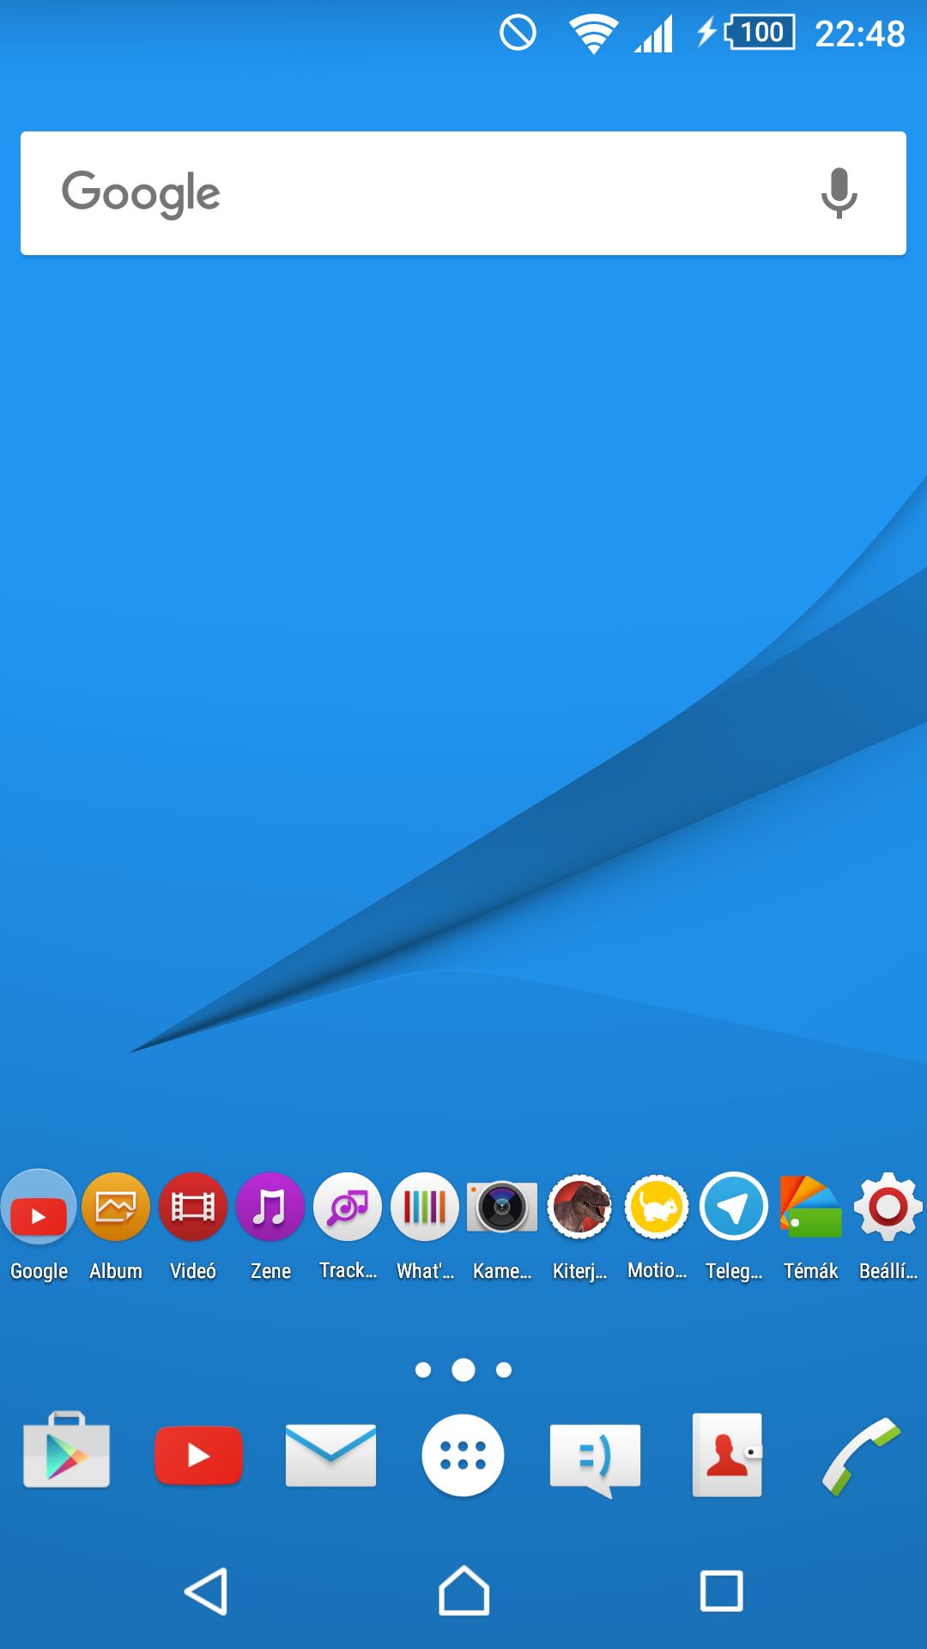Launch the Phone dialer
Viewport: 927px width, 1649px height.
(860, 1457)
